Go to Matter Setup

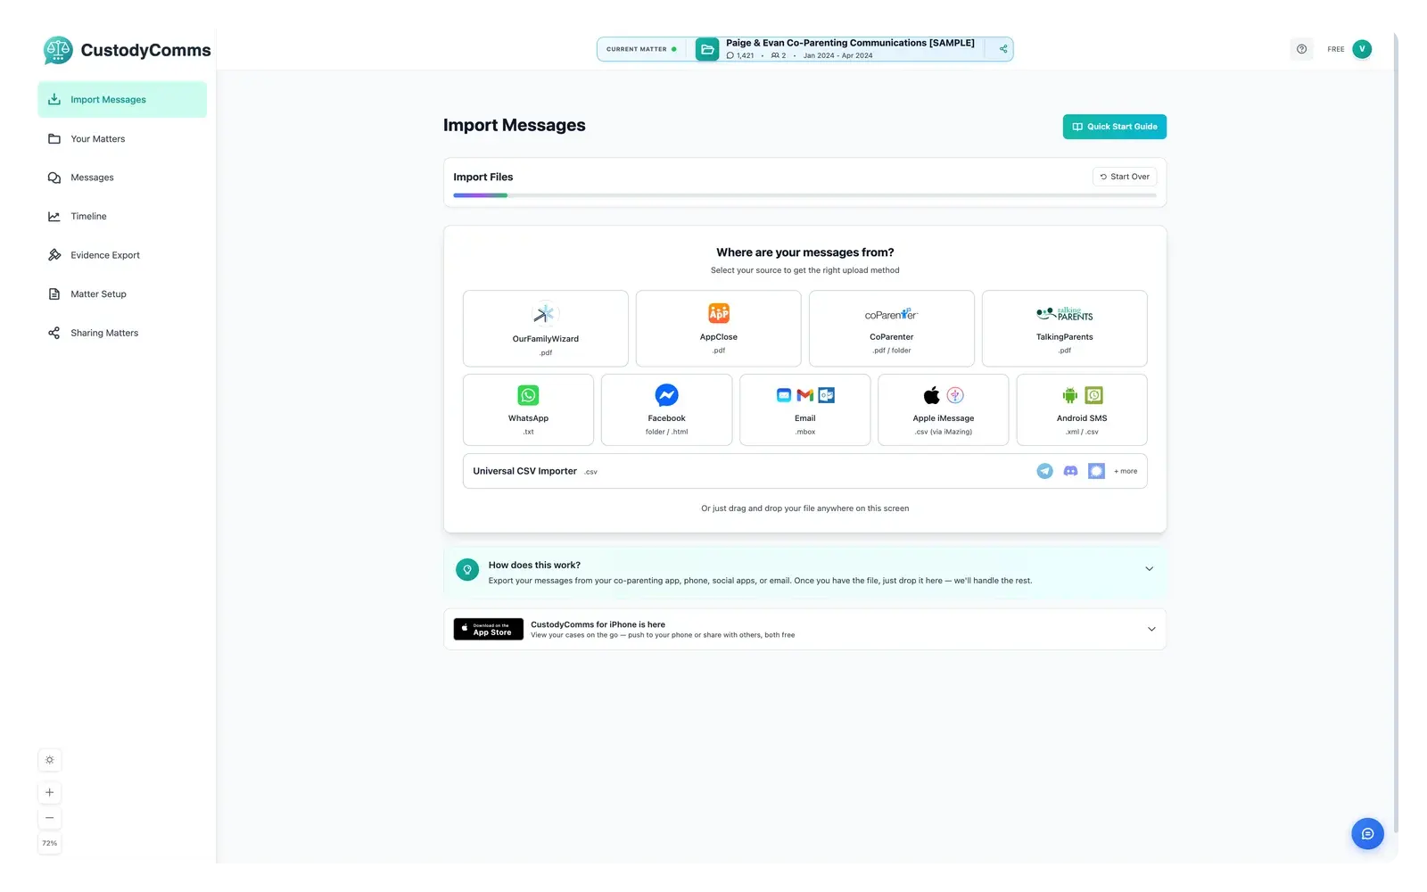pos(122,294)
